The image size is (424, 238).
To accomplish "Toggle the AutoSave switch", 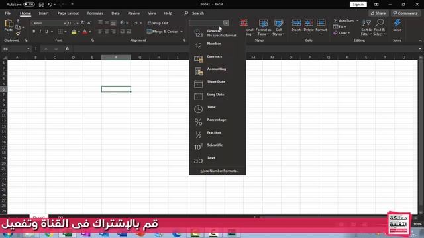I will tap(28, 5).
